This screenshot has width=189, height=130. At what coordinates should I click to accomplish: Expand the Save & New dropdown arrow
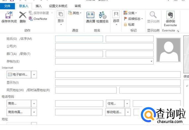click(x=52, y=13)
